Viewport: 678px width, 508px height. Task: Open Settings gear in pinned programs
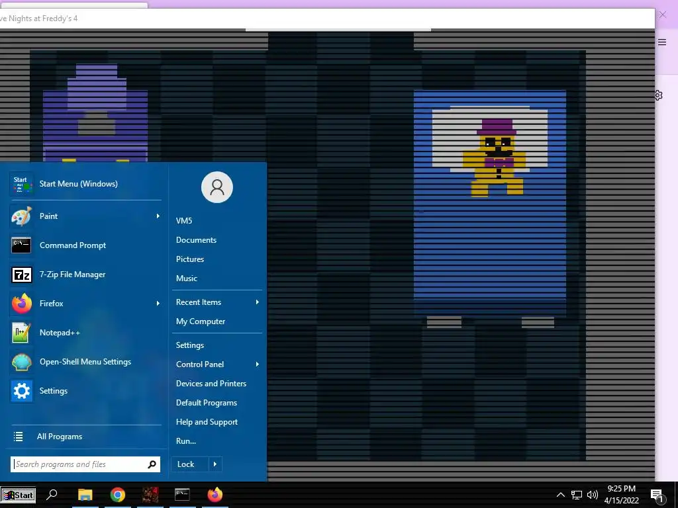tap(21, 391)
